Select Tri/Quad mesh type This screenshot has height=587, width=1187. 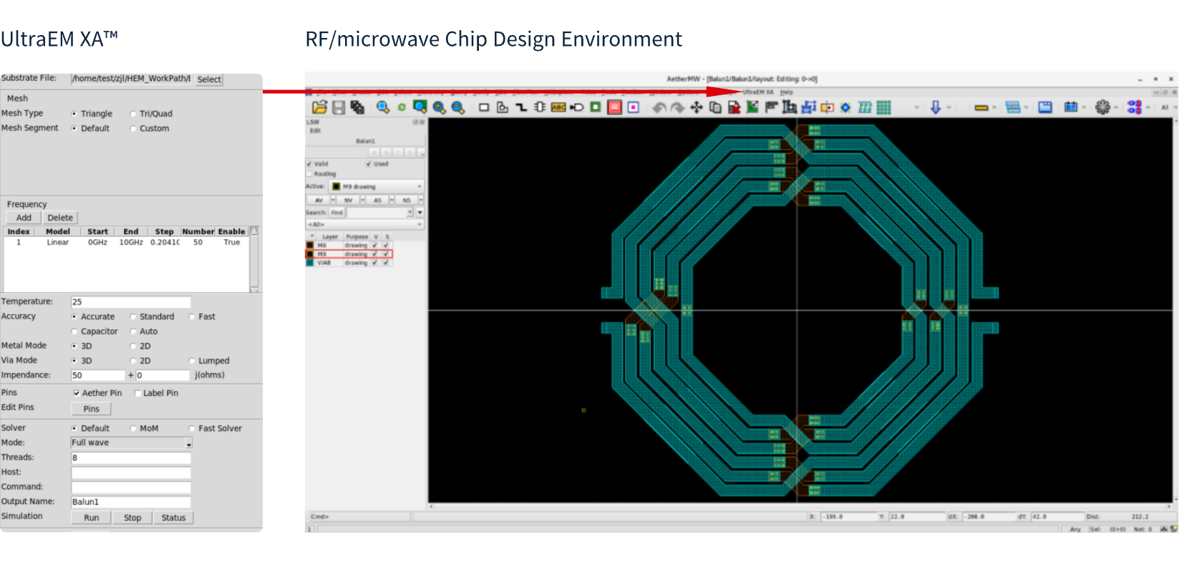133,114
